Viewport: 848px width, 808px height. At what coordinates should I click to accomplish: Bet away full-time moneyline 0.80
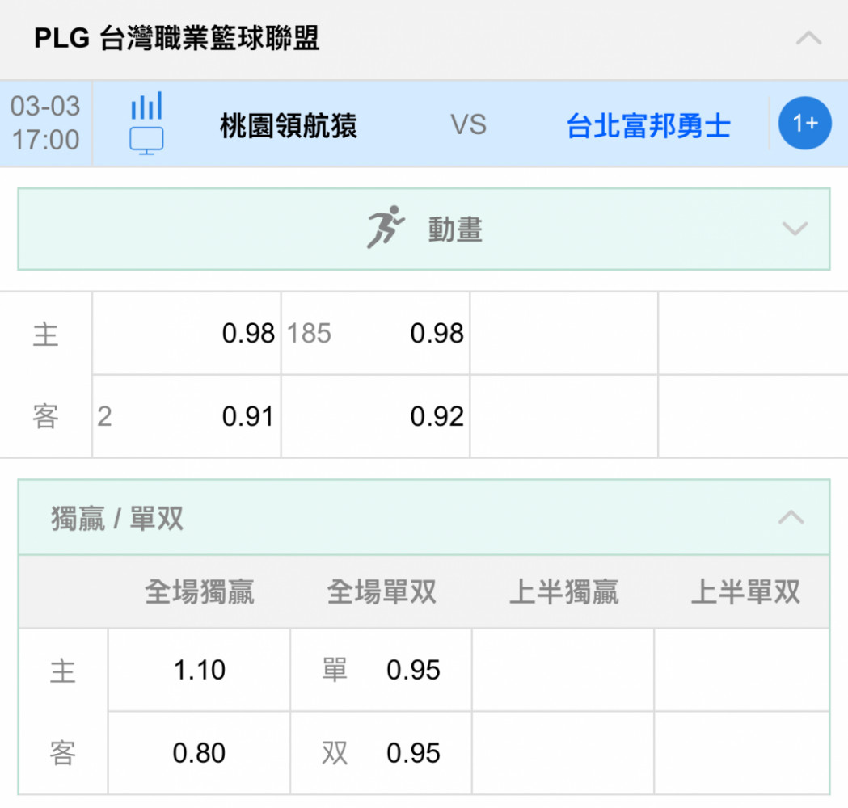pos(199,753)
